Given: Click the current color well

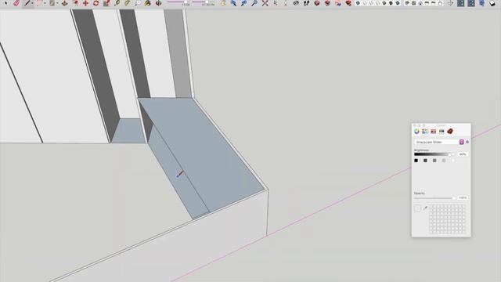Looking at the screenshot, I should coord(417,208).
